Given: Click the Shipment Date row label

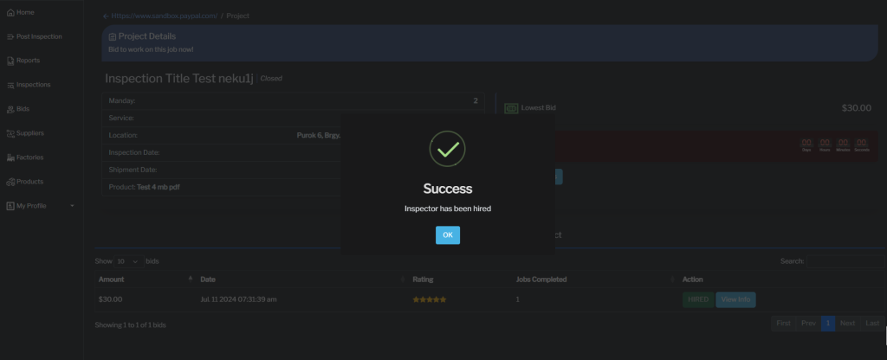Looking at the screenshot, I should 133,170.
